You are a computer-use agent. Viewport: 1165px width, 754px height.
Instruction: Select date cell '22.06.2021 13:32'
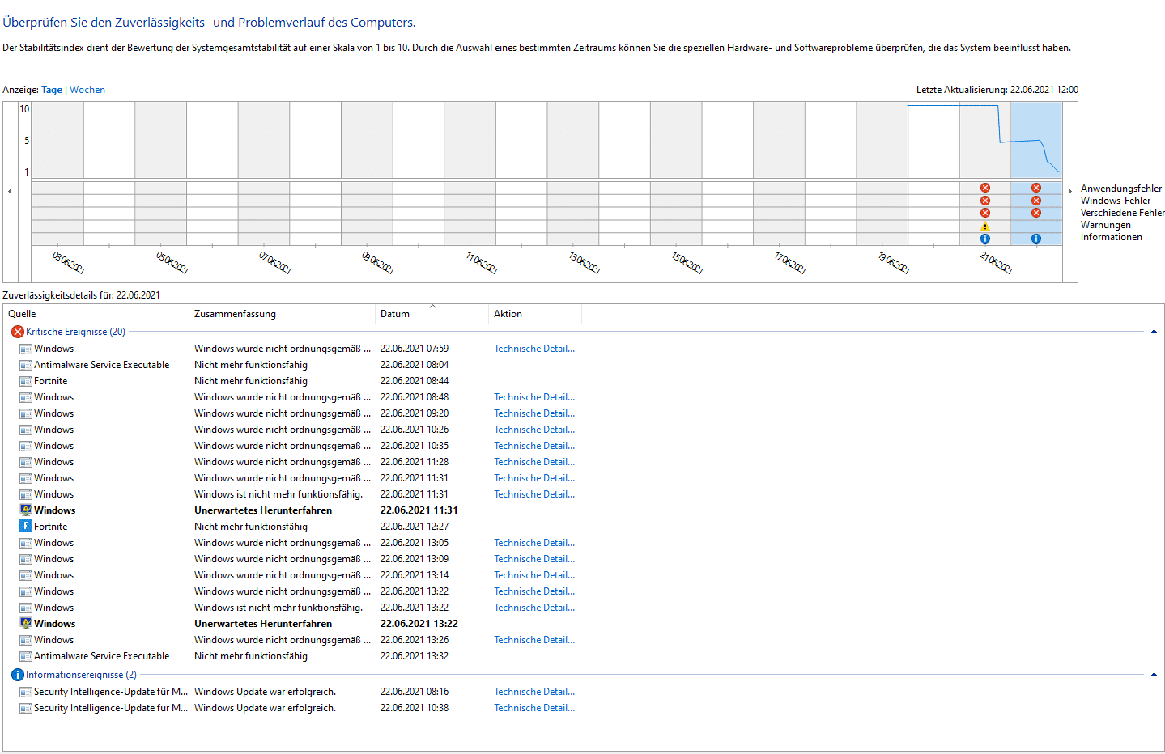(415, 656)
